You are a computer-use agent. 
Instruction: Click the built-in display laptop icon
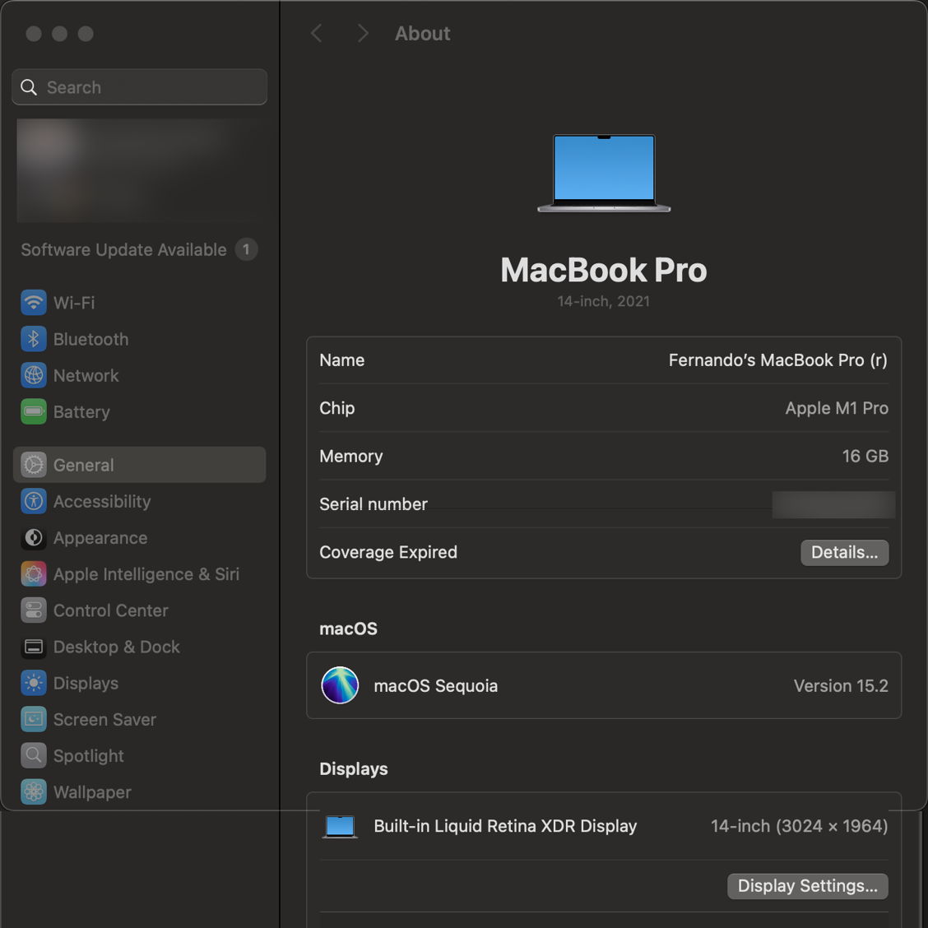[340, 826]
